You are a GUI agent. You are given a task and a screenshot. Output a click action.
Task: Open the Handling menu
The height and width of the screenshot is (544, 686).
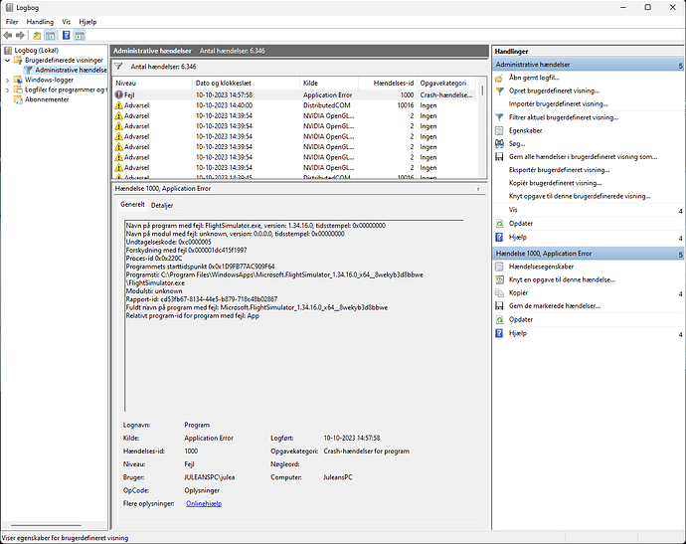[40, 22]
